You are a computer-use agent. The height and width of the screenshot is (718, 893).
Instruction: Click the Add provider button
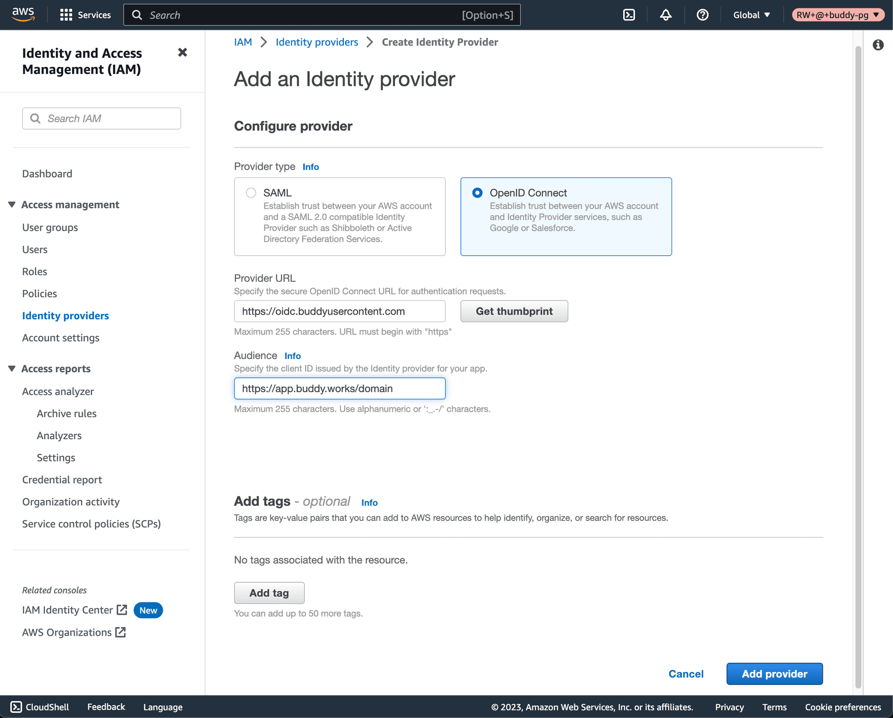tap(774, 673)
